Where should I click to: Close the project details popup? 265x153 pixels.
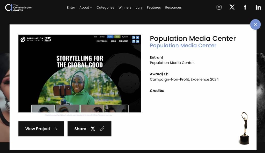(x=255, y=25)
